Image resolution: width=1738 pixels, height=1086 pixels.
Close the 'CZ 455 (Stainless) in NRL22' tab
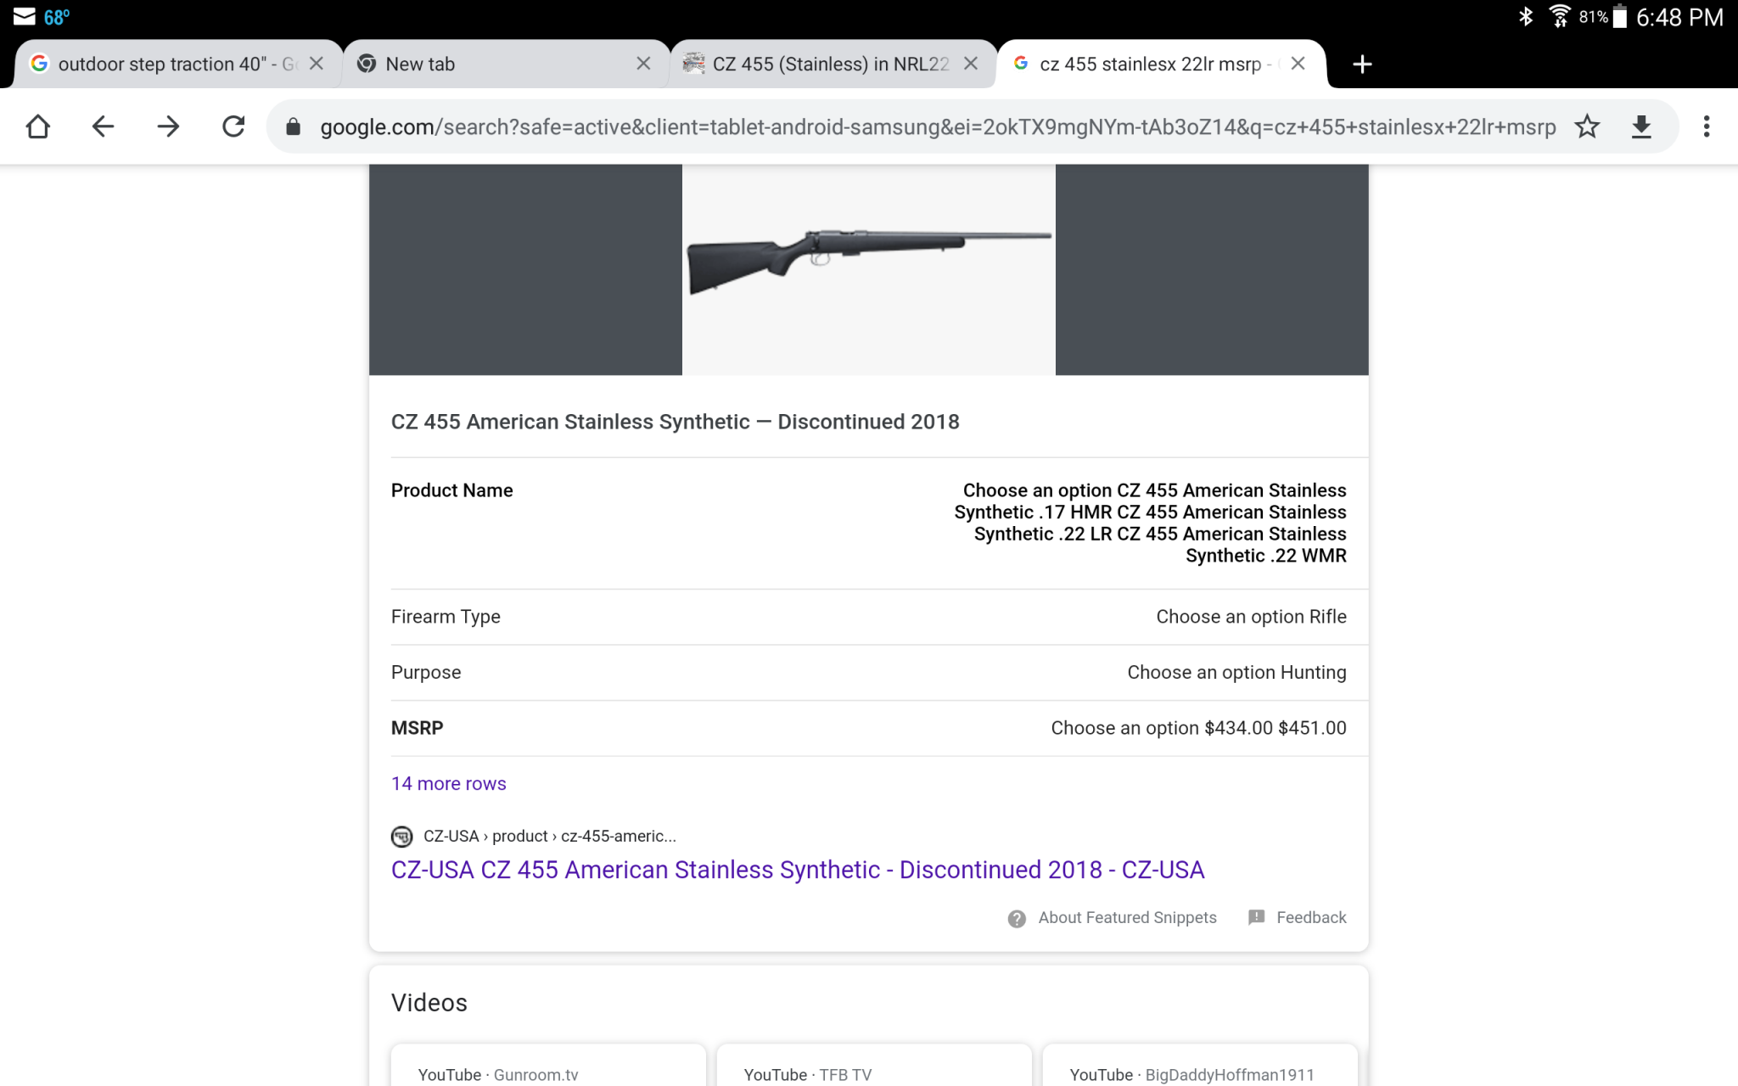tap(971, 64)
